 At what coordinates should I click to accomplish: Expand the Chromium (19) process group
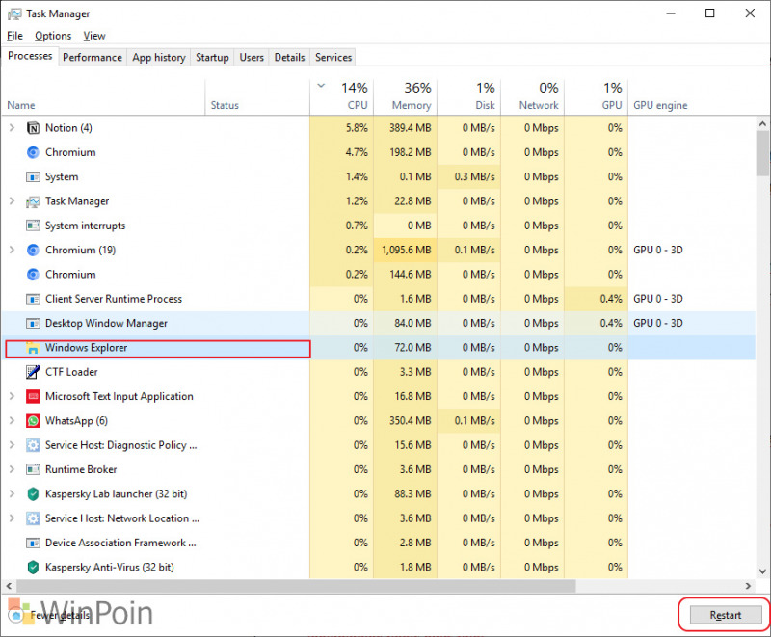13,250
